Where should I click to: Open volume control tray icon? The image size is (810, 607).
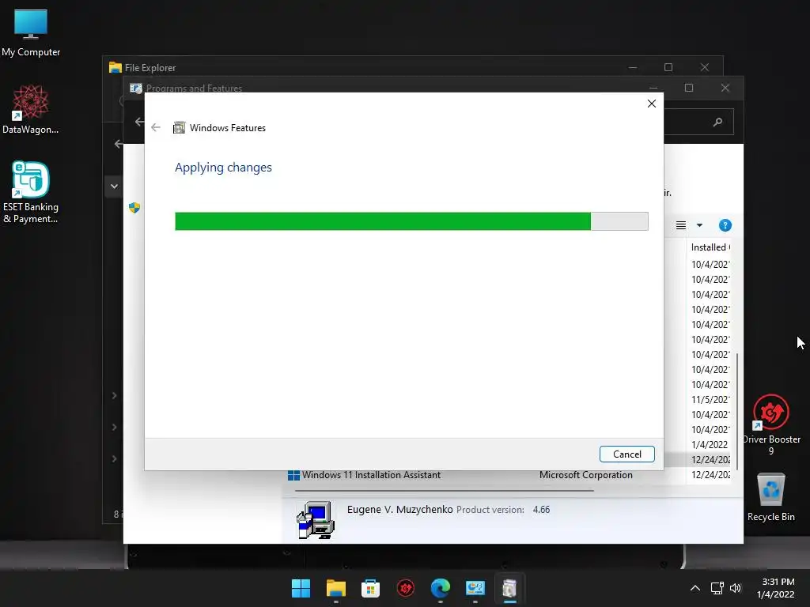[x=735, y=588]
